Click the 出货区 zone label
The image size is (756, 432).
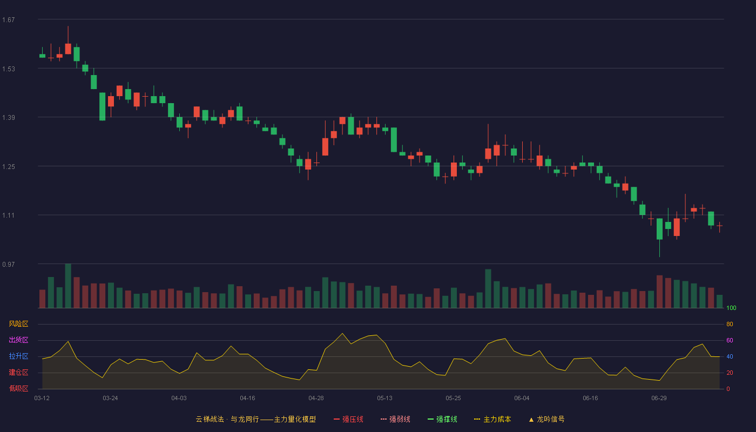click(18, 340)
